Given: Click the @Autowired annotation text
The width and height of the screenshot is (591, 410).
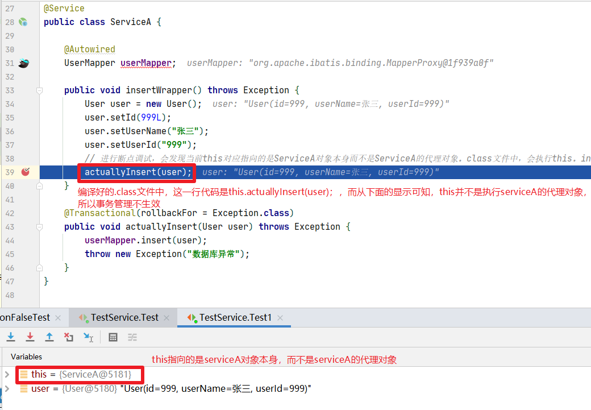Looking at the screenshot, I should coord(90,49).
